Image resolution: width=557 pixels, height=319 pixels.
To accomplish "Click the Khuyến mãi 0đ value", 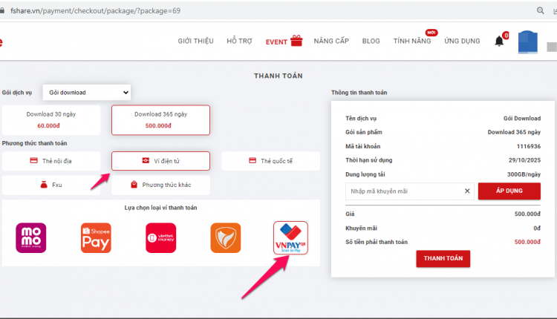I will [537, 228].
